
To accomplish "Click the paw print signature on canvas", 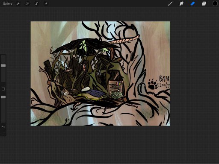I will [x=153, y=84].
